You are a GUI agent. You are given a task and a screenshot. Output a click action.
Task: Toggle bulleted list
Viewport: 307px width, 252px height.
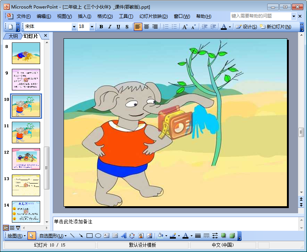pyautogui.click(x=174, y=27)
